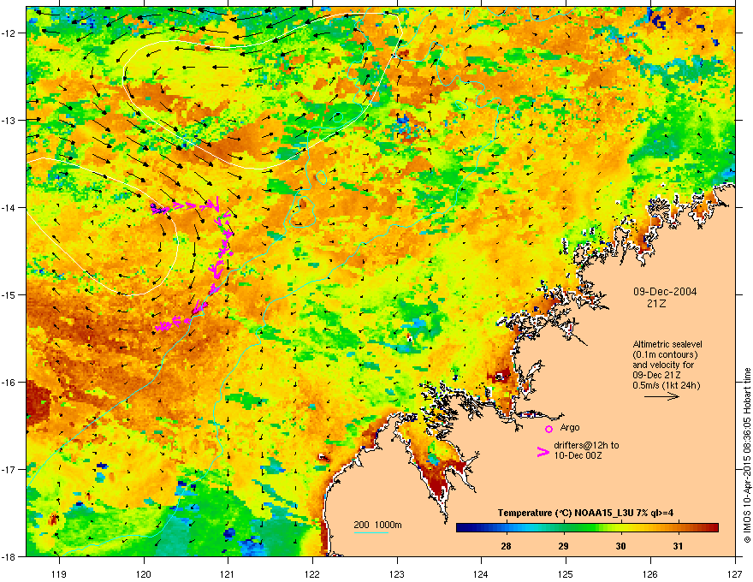Click the cyan 200 1000m isobath legend line
753x582 pixels.
[x=371, y=532]
